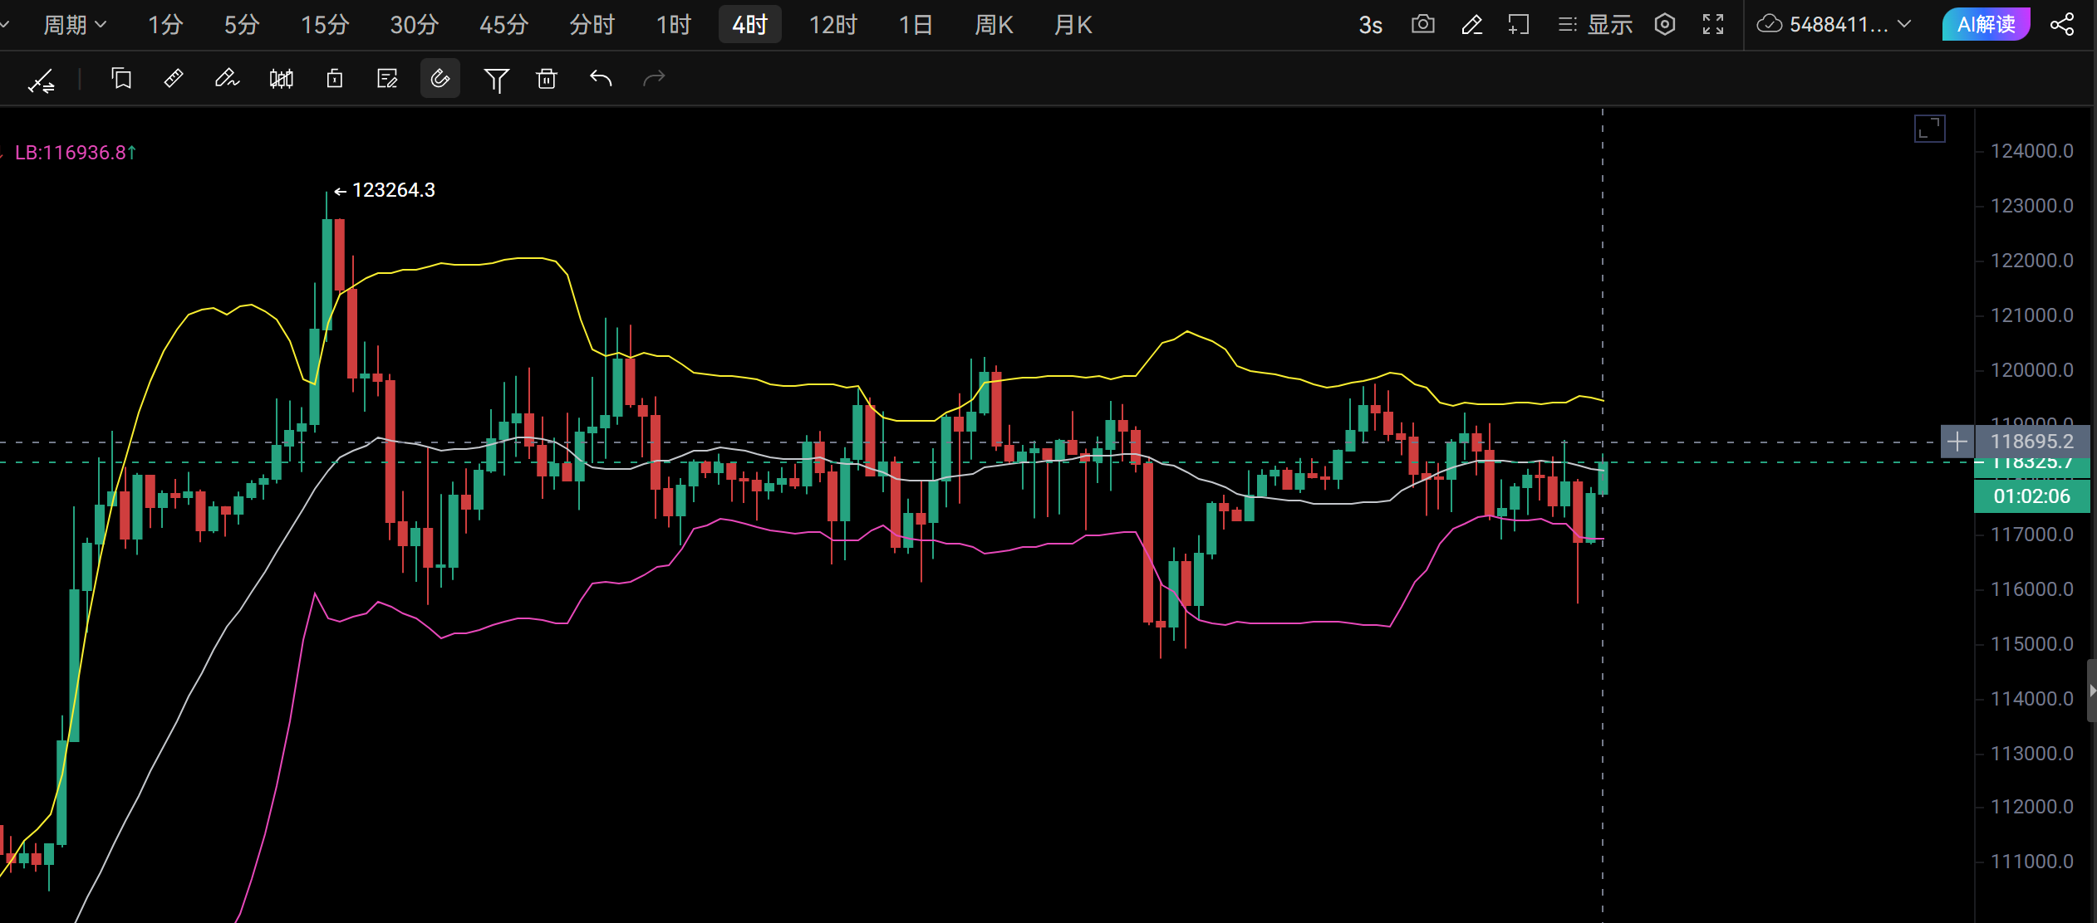Open the drawing line tools icon
2097x923 pixels.
pyautogui.click(x=41, y=80)
